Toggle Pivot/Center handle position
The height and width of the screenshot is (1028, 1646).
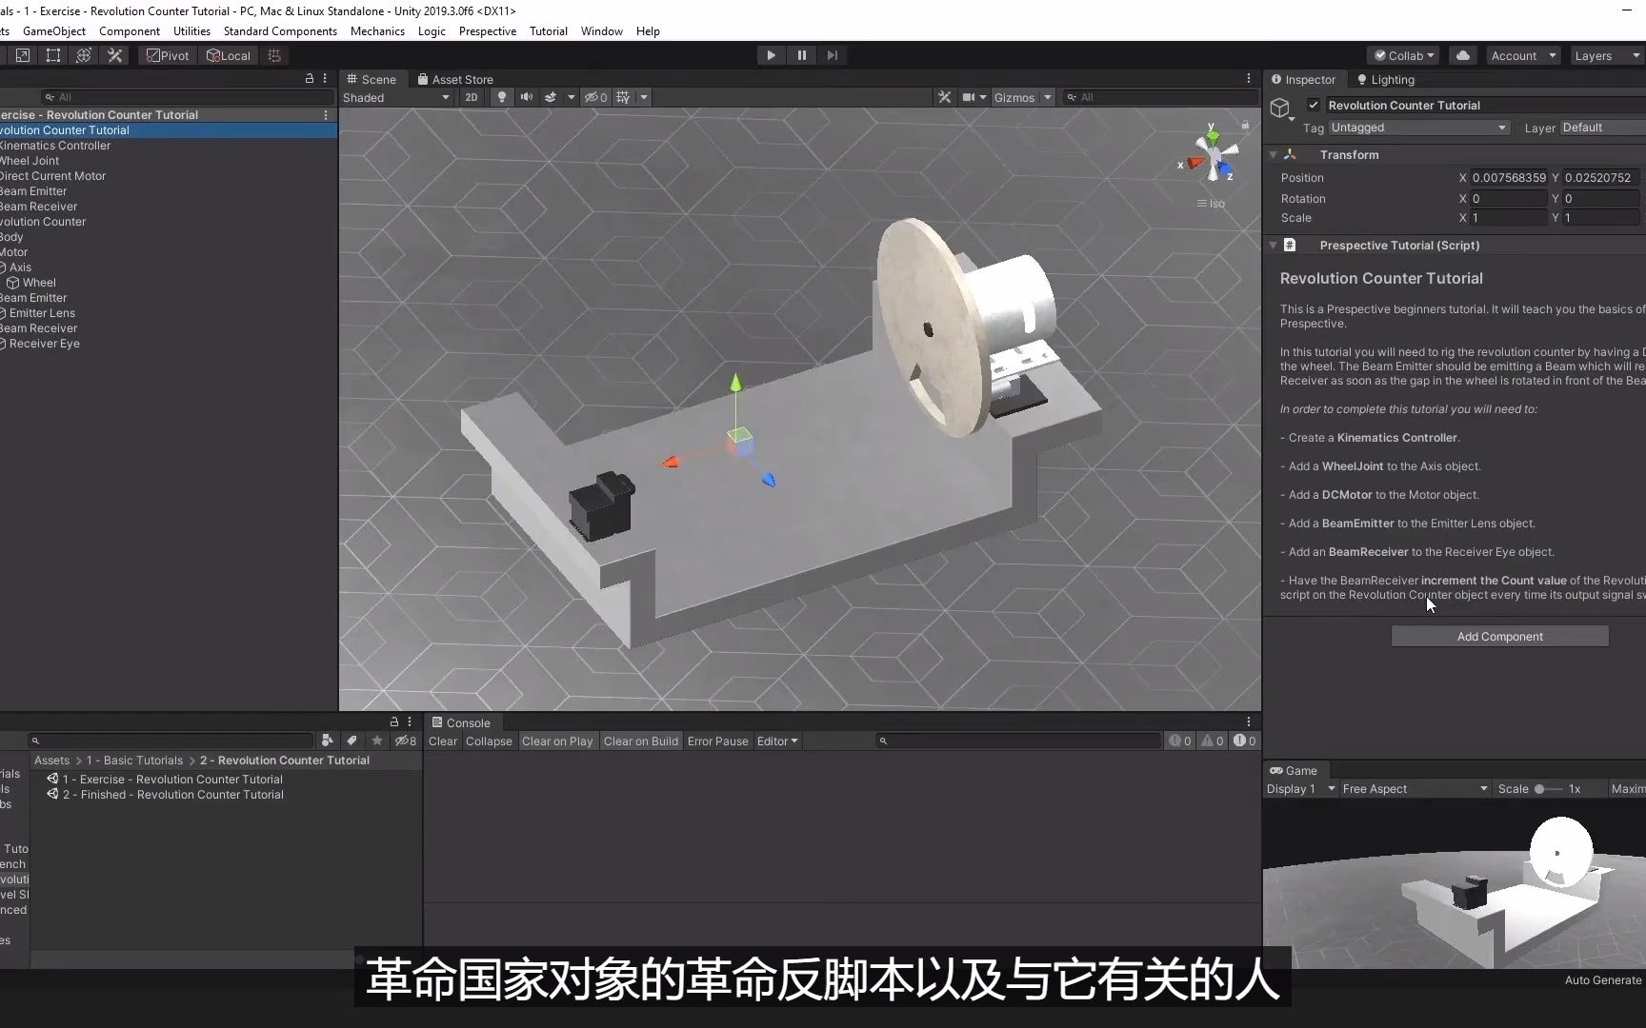tap(167, 55)
